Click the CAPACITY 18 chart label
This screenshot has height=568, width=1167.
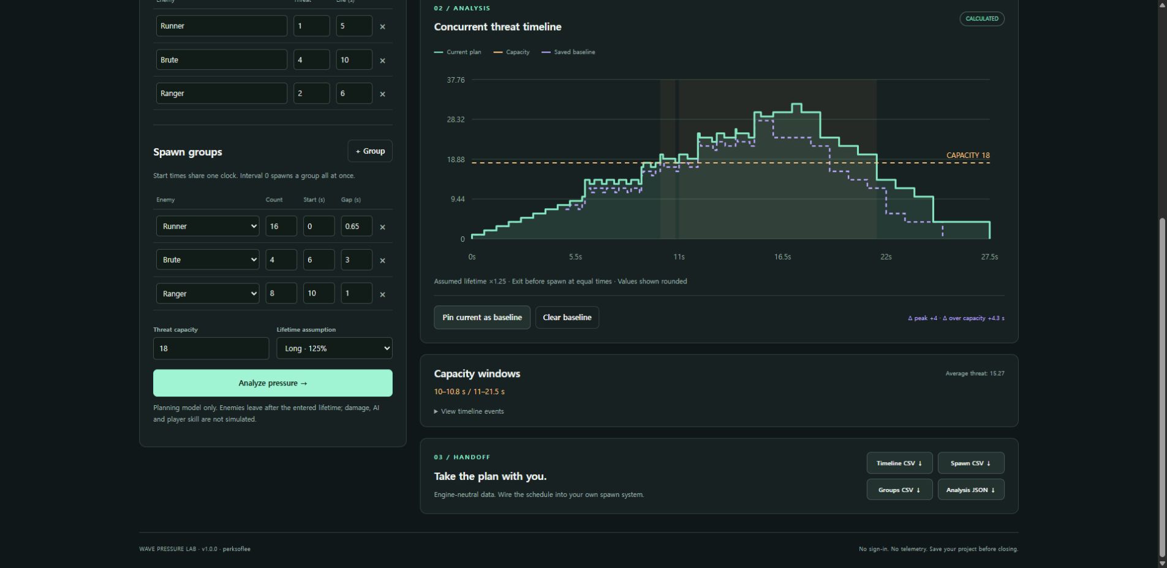(x=968, y=155)
